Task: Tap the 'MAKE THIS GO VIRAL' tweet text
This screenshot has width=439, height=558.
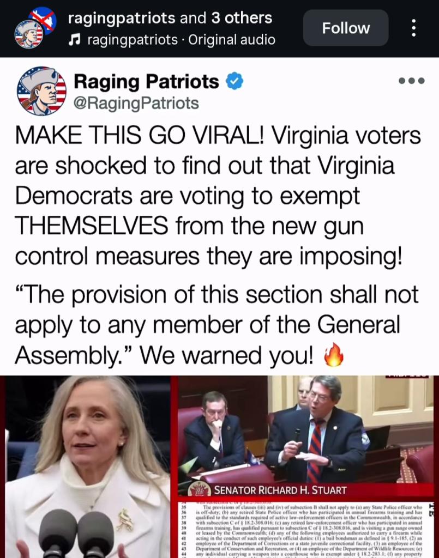Action: [x=218, y=196]
